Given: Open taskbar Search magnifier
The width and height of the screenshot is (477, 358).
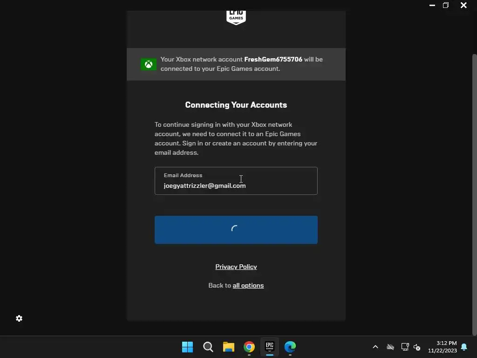Looking at the screenshot, I should [x=208, y=347].
